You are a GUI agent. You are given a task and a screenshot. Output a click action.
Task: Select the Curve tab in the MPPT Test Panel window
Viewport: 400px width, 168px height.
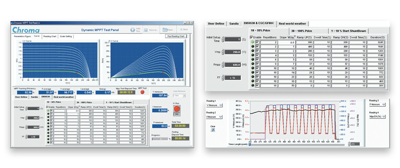tap(37, 36)
